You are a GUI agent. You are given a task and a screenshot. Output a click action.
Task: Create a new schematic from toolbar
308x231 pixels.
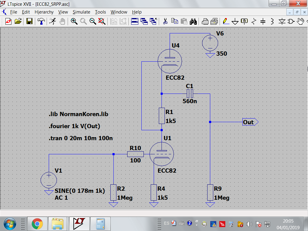pos(8,21)
